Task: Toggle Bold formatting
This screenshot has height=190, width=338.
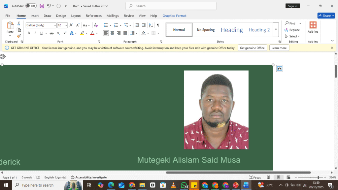Action: pyautogui.click(x=29, y=33)
